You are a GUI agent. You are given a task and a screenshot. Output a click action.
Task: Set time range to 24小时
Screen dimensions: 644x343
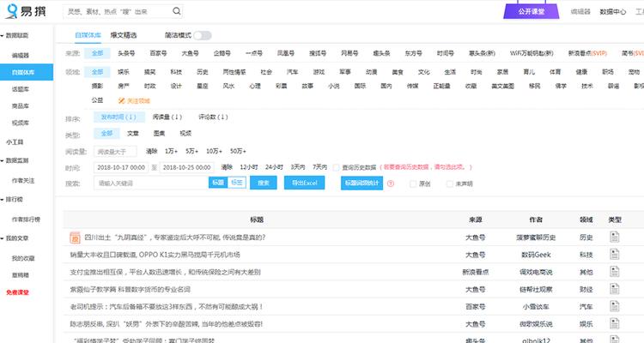pyautogui.click(x=274, y=167)
